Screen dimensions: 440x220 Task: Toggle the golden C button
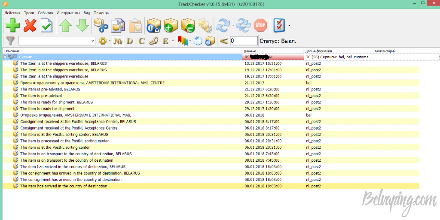click(x=142, y=41)
